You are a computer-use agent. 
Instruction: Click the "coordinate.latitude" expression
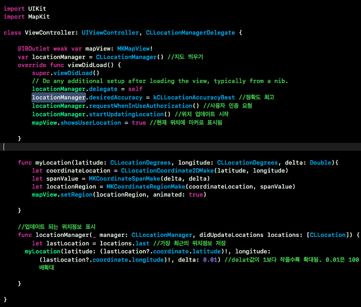pos(187,251)
